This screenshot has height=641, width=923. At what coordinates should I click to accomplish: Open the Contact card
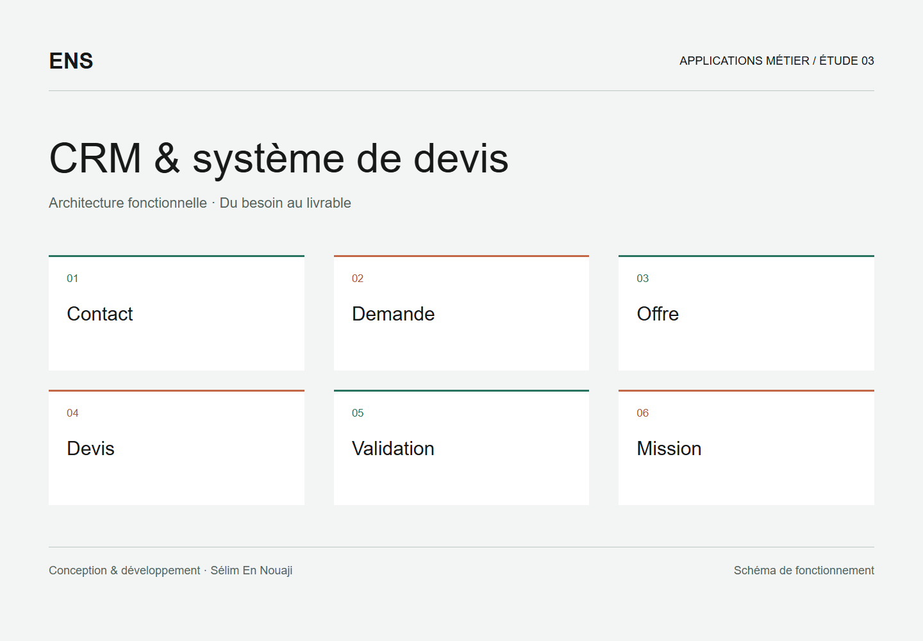pos(176,313)
